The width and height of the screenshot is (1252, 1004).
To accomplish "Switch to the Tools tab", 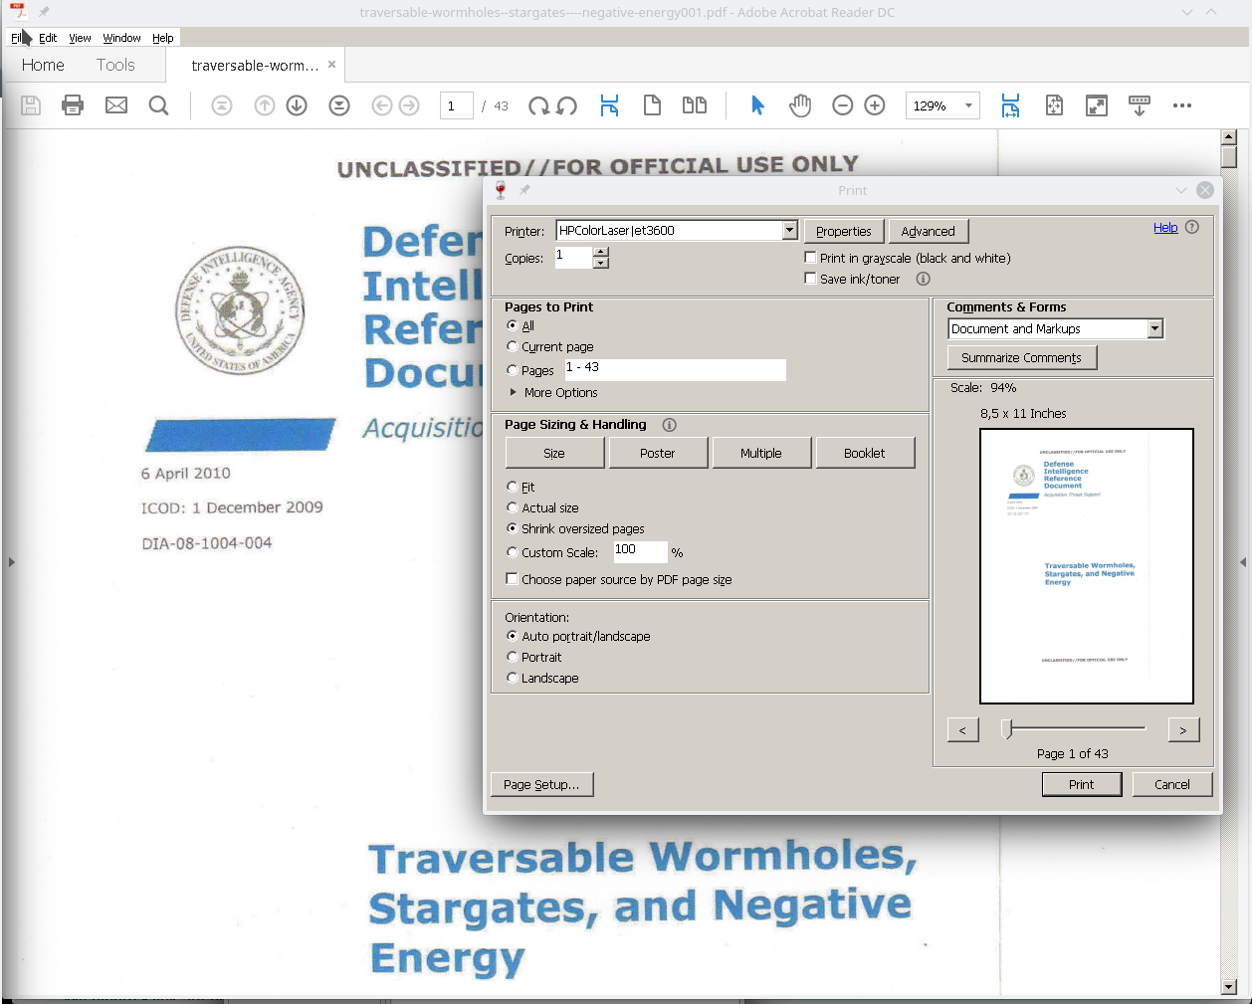I will 115,65.
